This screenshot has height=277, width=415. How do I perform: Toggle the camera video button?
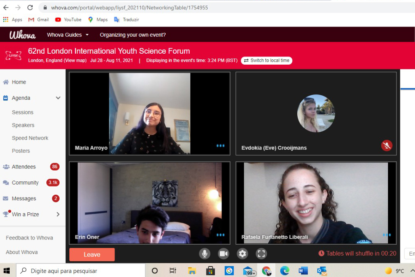point(223,254)
